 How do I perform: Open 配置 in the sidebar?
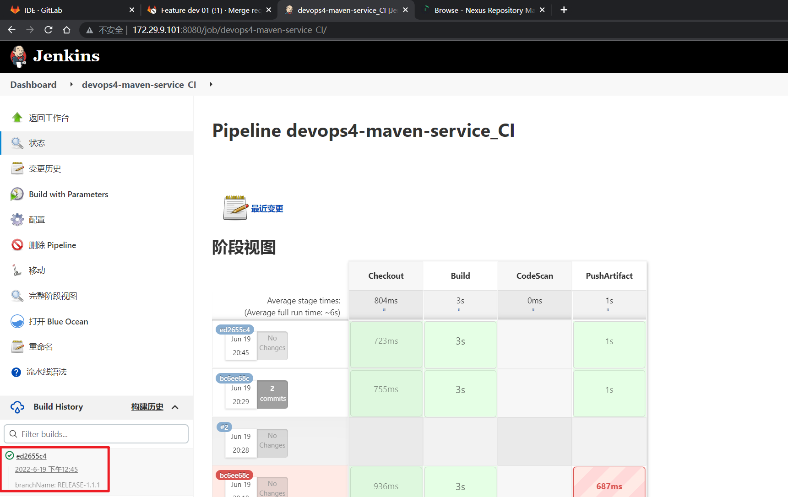click(x=37, y=220)
